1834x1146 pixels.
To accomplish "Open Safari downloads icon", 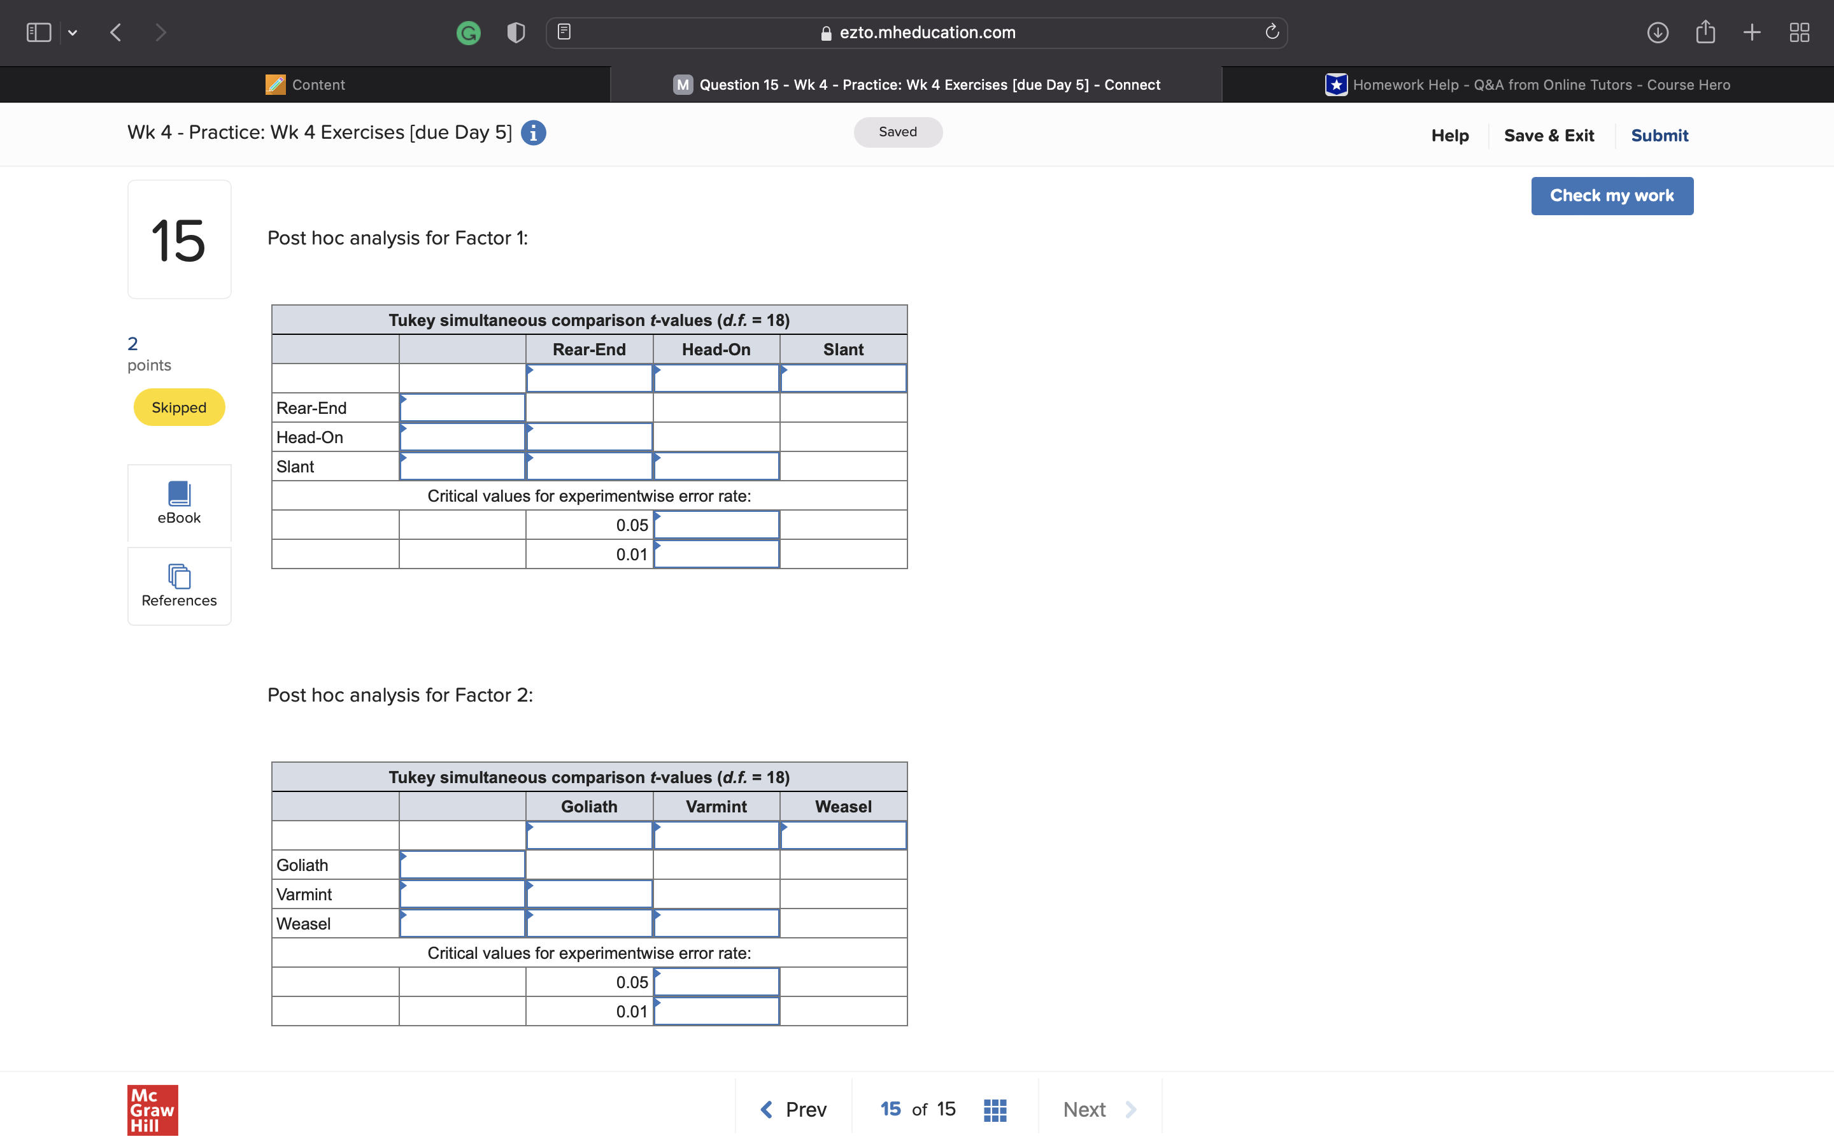I will pos(1658,32).
